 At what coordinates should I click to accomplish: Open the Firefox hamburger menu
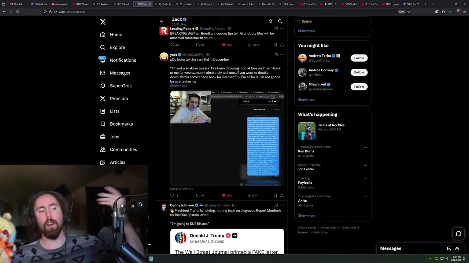pyautogui.click(x=465, y=12)
